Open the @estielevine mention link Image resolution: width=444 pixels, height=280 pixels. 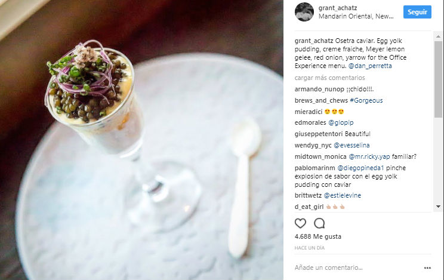click(x=342, y=195)
